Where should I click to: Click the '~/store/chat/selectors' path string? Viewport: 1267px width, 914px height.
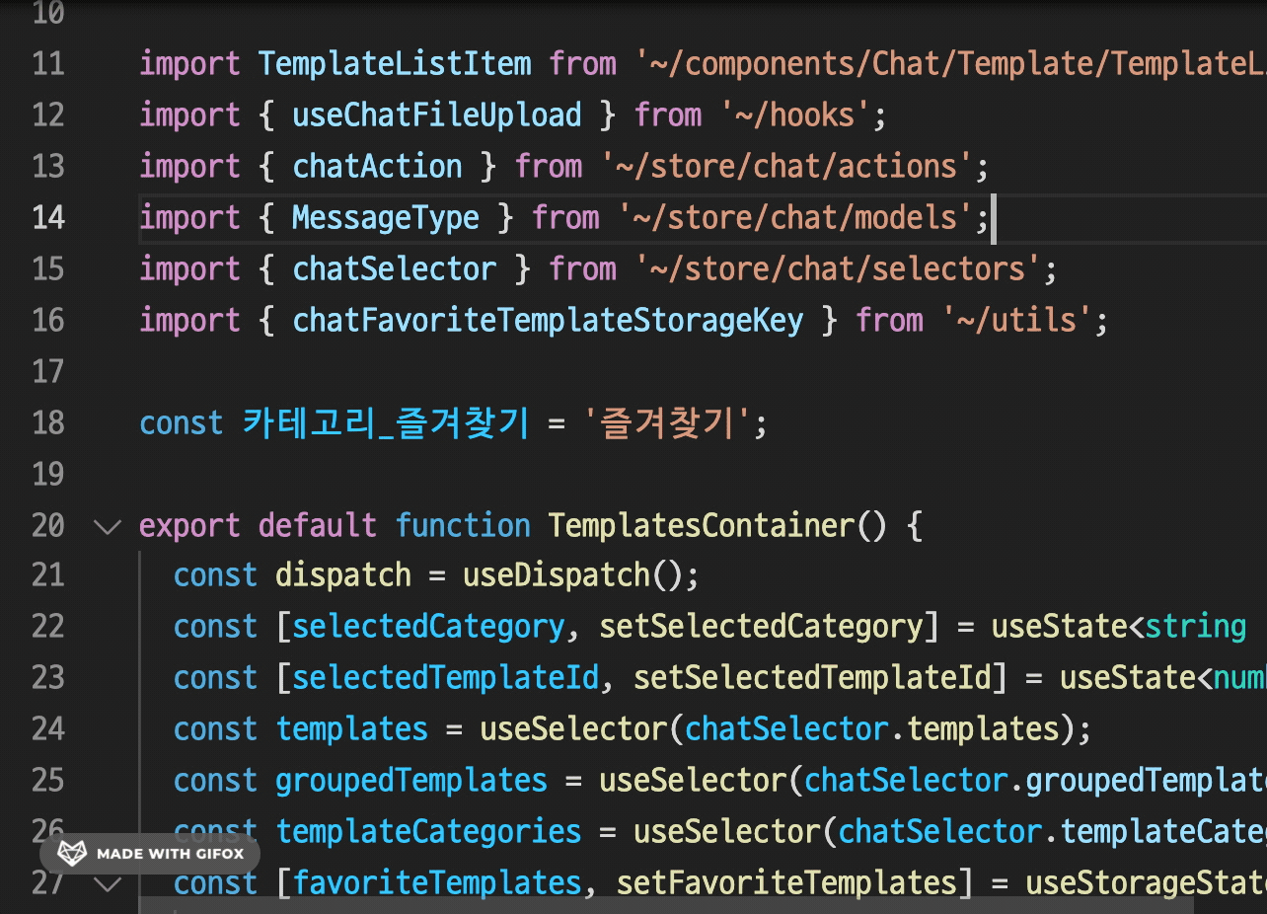pos(839,269)
